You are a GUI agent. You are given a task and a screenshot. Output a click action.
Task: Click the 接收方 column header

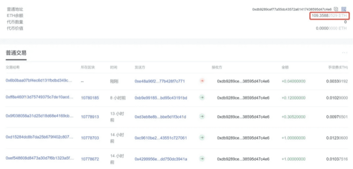click(x=217, y=67)
